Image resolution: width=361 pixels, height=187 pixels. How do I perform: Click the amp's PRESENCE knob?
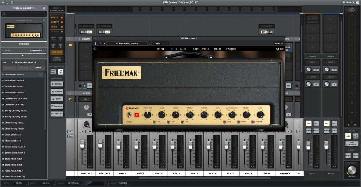point(148,114)
